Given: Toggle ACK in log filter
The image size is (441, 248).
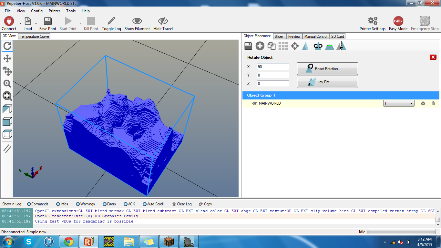Looking at the screenshot, I should (129, 204).
